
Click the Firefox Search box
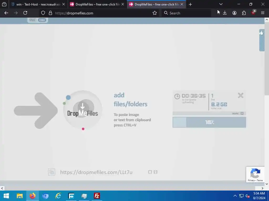(x=186, y=13)
